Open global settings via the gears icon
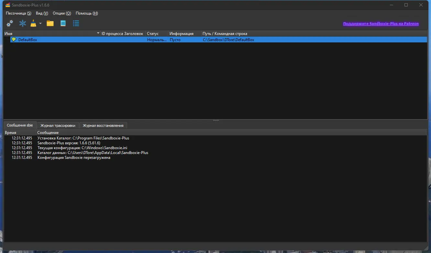431x253 pixels. tap(10, 23)
